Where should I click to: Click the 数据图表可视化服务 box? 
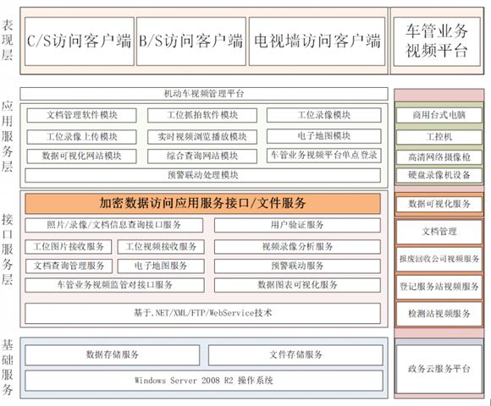pyautogui.click(x=297, y=285)
